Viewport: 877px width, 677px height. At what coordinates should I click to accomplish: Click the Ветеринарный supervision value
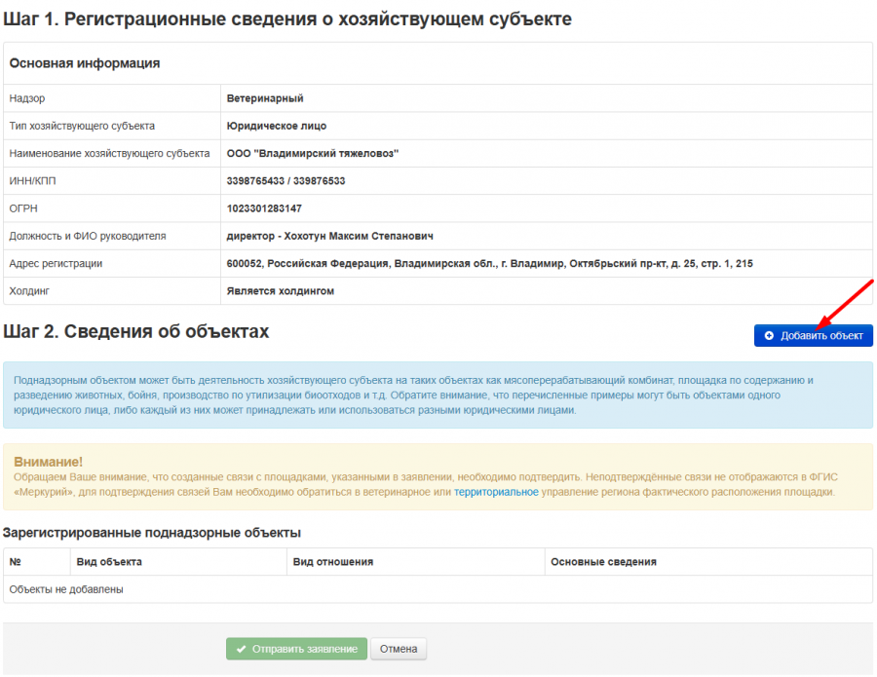(265, 98)
